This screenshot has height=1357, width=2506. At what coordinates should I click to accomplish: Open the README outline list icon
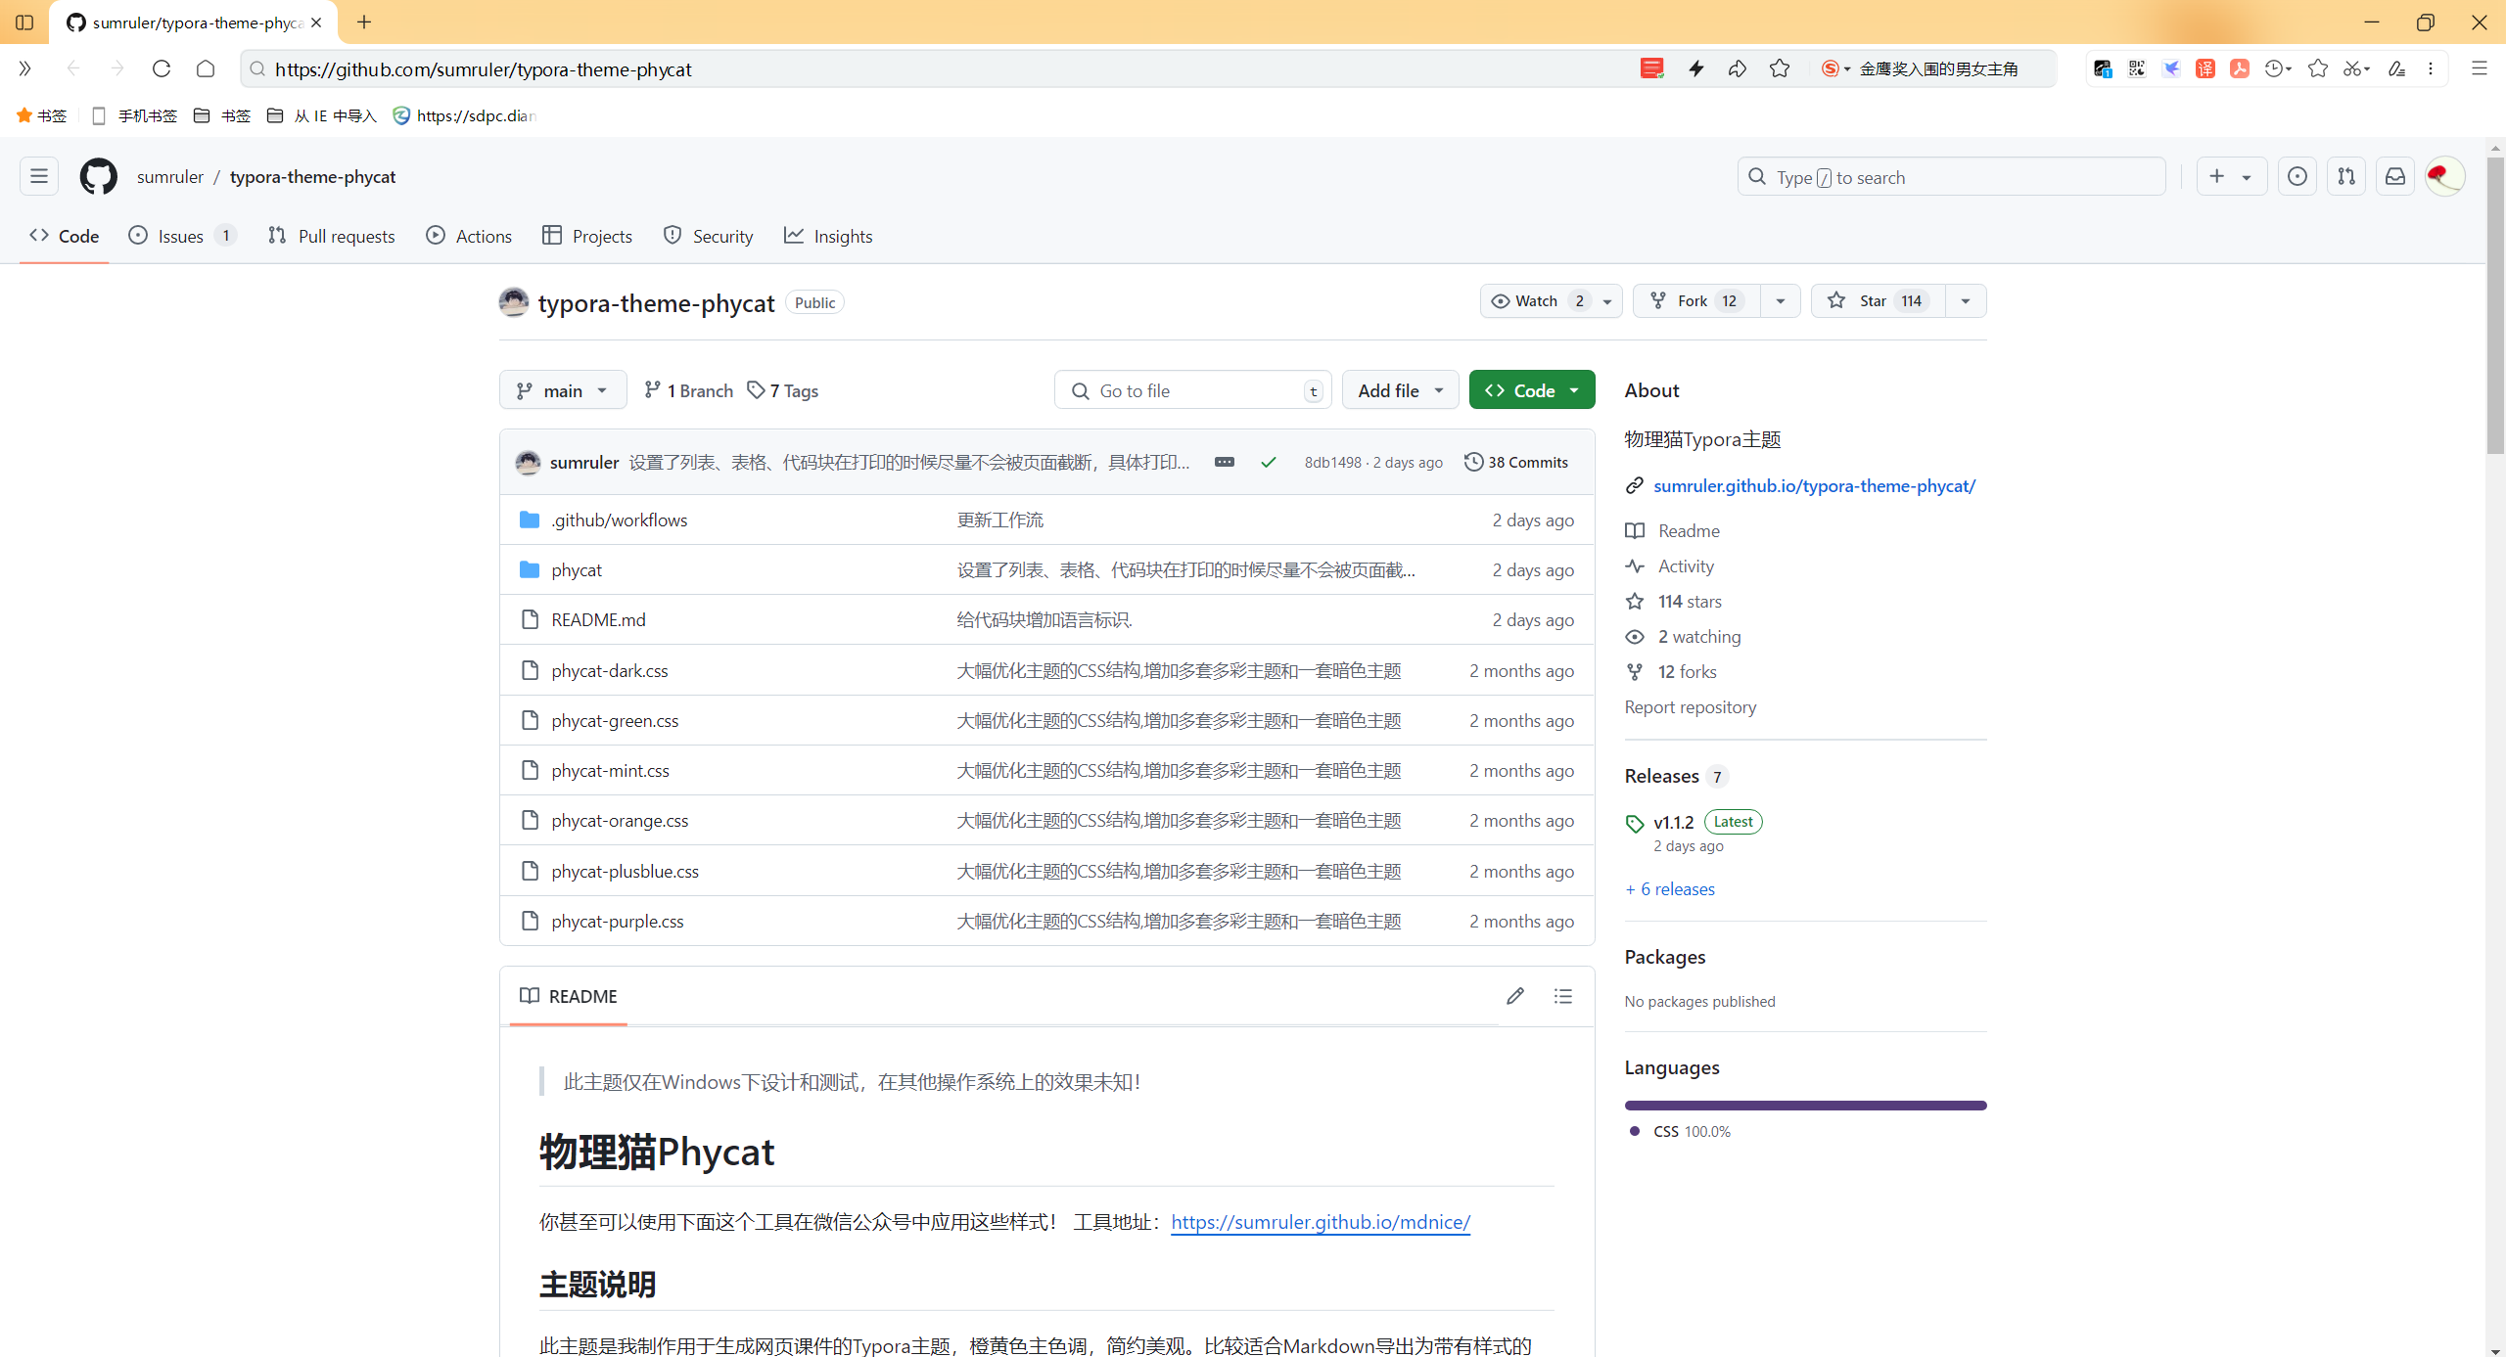click(x=1563, y=996)
